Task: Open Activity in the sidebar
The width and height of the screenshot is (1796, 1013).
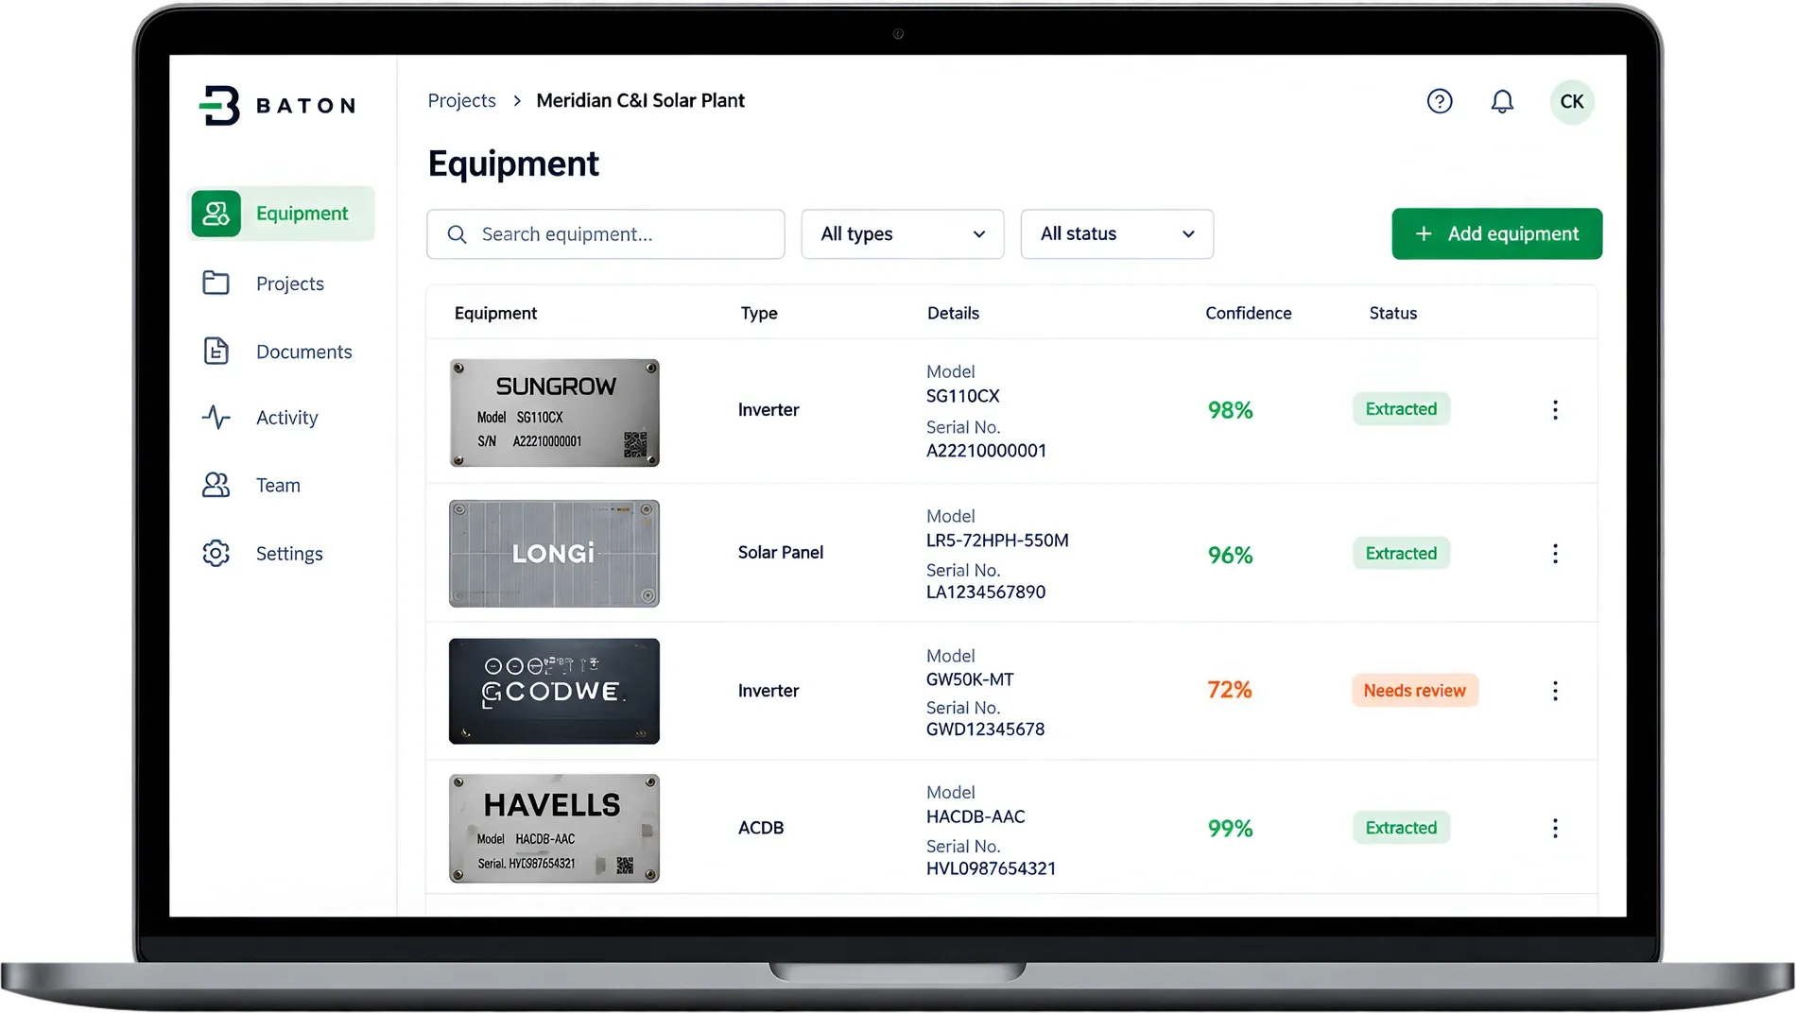Action: tap(286, 418)
